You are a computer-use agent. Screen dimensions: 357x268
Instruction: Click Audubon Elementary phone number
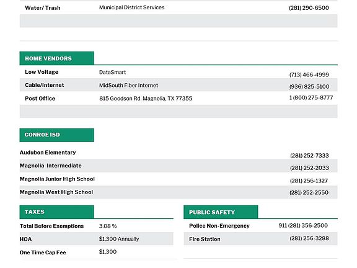pyautogui.click(x=309, y=156)
